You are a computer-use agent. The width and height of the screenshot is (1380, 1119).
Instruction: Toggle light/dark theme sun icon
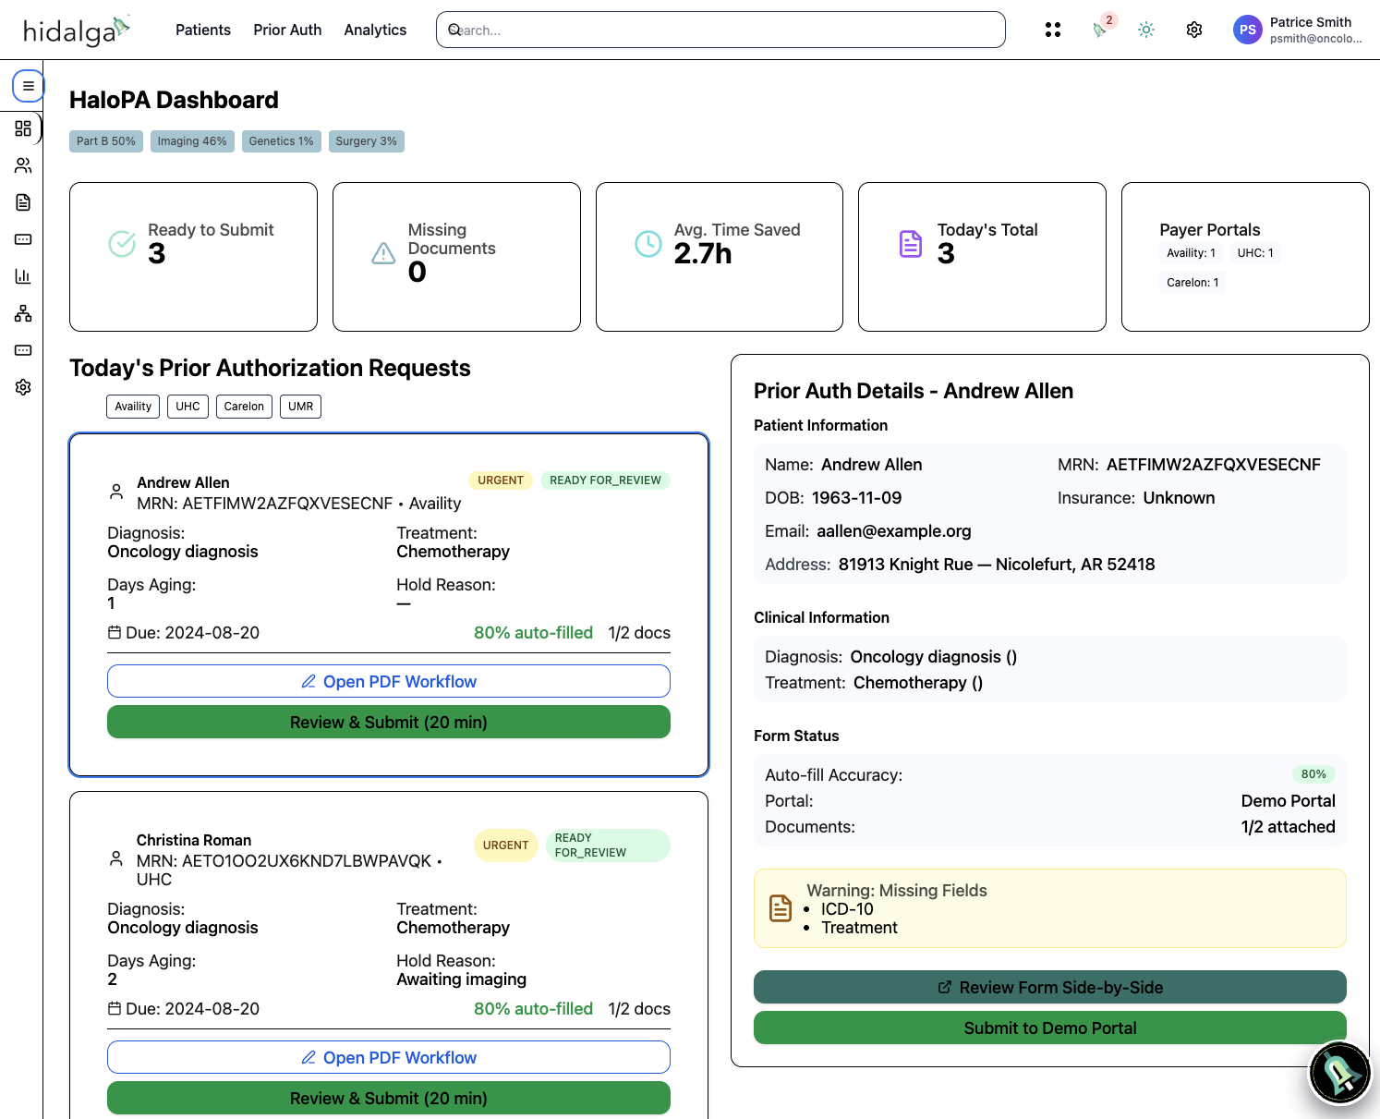click(x=1146, y=30)
